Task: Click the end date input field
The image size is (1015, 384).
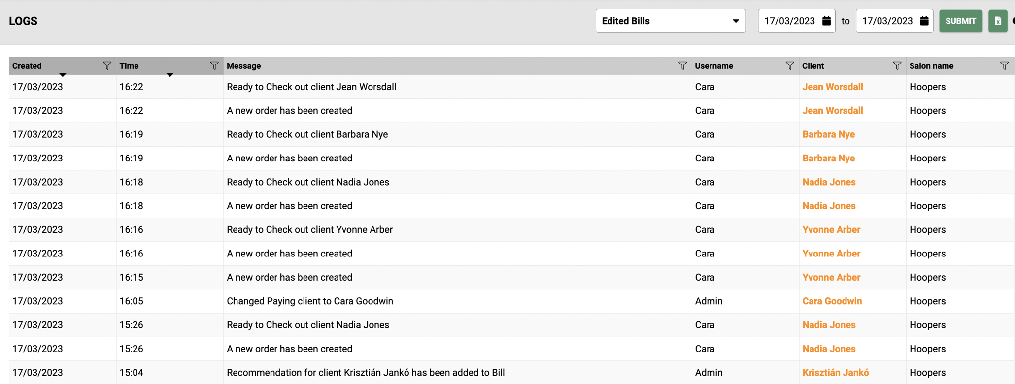Action: click(887, 21)
